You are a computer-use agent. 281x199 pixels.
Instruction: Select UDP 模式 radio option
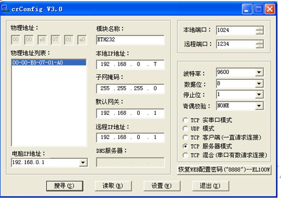(186, 129)
